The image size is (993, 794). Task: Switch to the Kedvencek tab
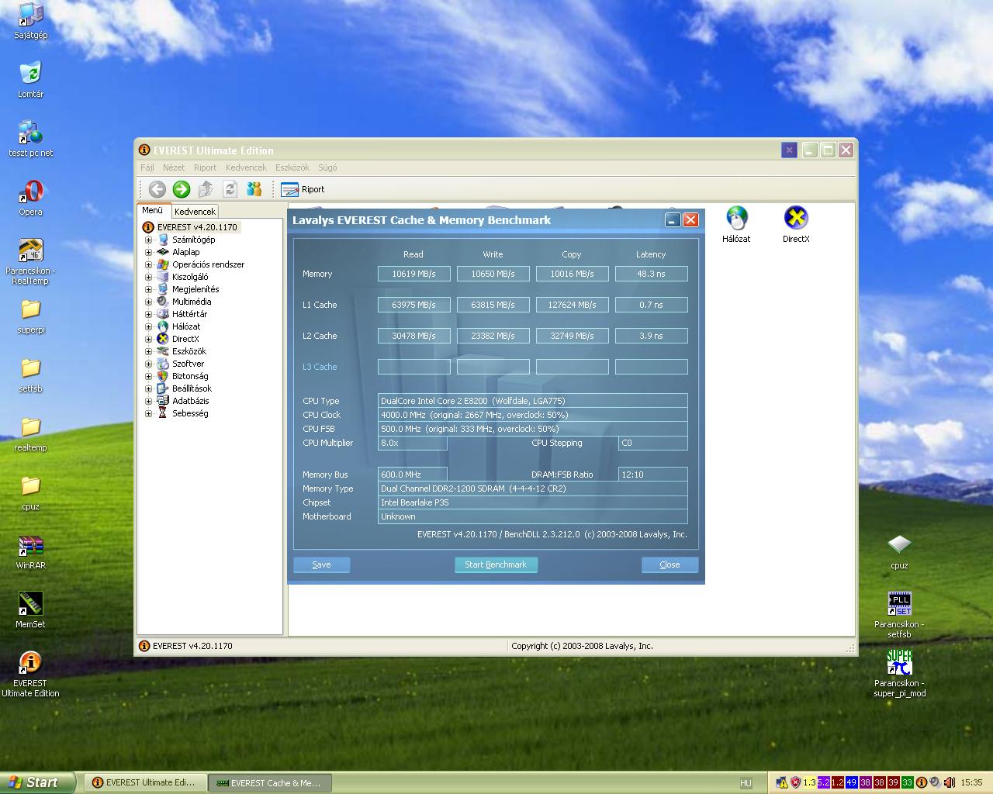(195, 211)
